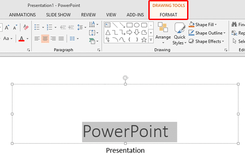Increase list indent level
Screen dimensions: 245x160
tap(71, 28)
